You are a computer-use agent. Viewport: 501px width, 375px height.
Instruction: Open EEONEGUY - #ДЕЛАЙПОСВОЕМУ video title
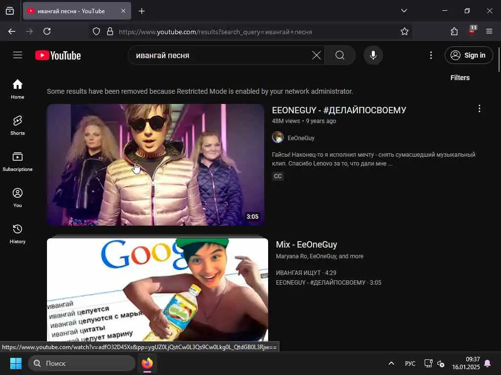[339, 110]
